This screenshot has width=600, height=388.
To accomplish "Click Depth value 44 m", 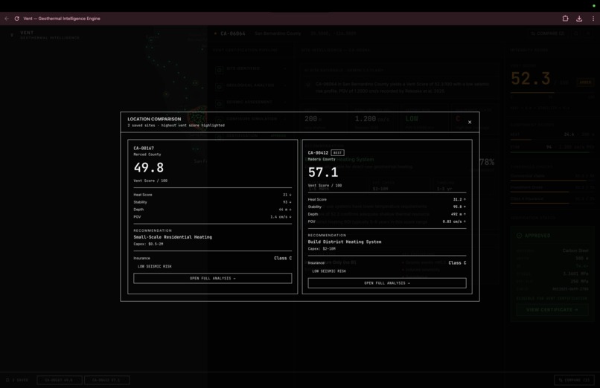I will coord(284,210).
